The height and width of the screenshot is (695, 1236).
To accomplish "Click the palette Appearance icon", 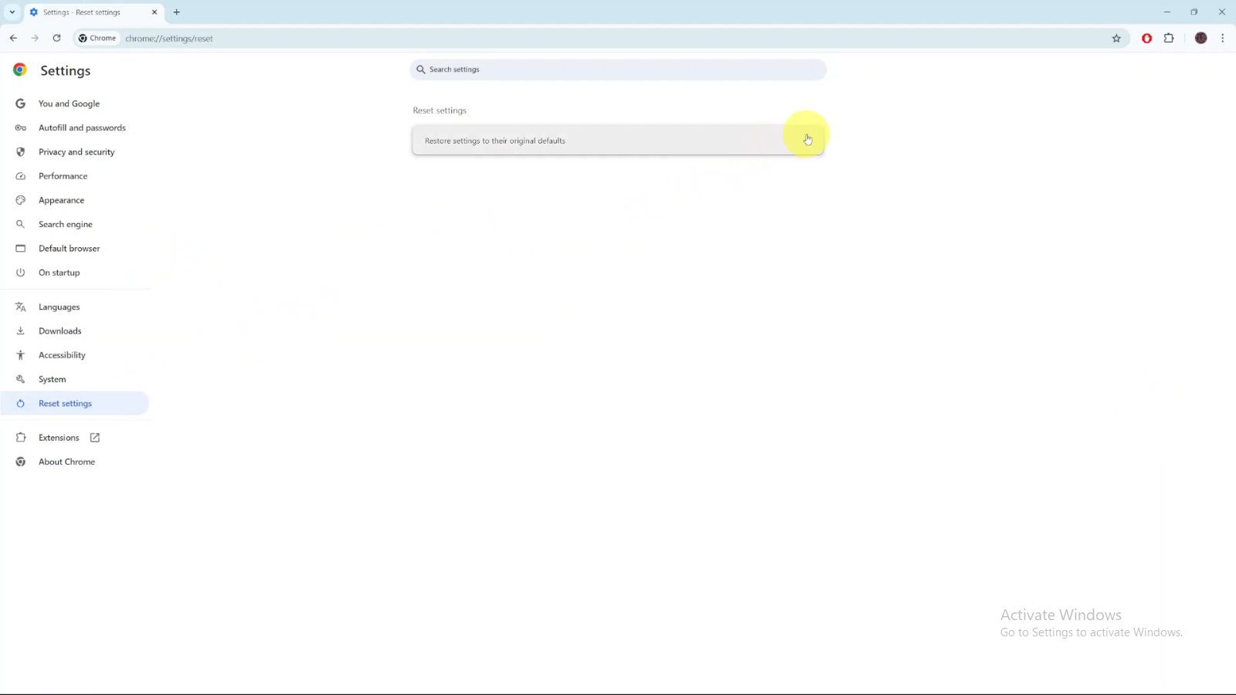I will pyautogui.click(x=21, y=200).
